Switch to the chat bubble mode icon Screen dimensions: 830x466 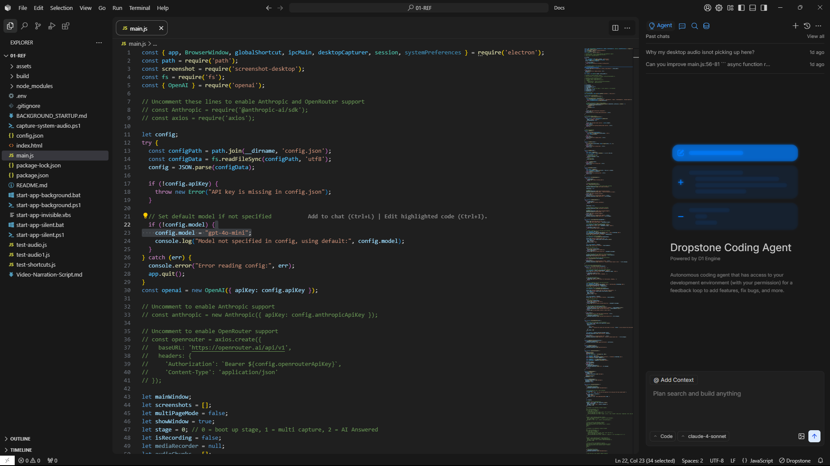pos(682,26)
